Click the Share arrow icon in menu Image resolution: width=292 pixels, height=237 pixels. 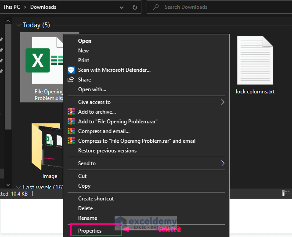[71, 80]
